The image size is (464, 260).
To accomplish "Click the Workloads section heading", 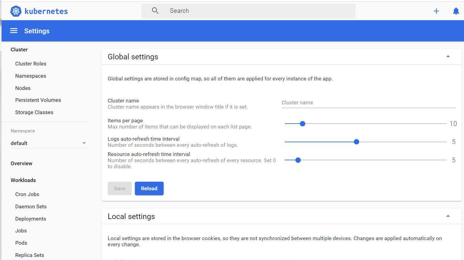I will click(23, 180).
